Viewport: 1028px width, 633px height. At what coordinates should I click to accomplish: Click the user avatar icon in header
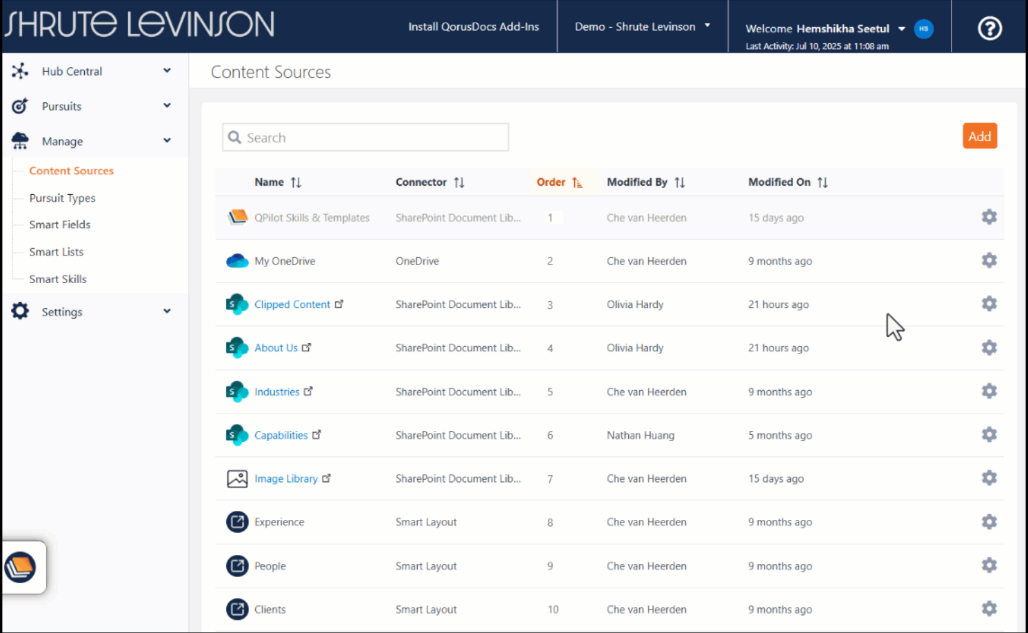pos(923,28)
